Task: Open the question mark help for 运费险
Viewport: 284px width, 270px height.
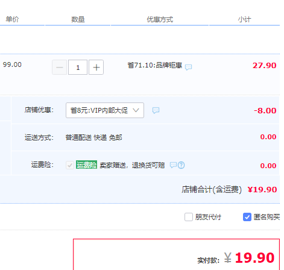Action: pos(181,165)
